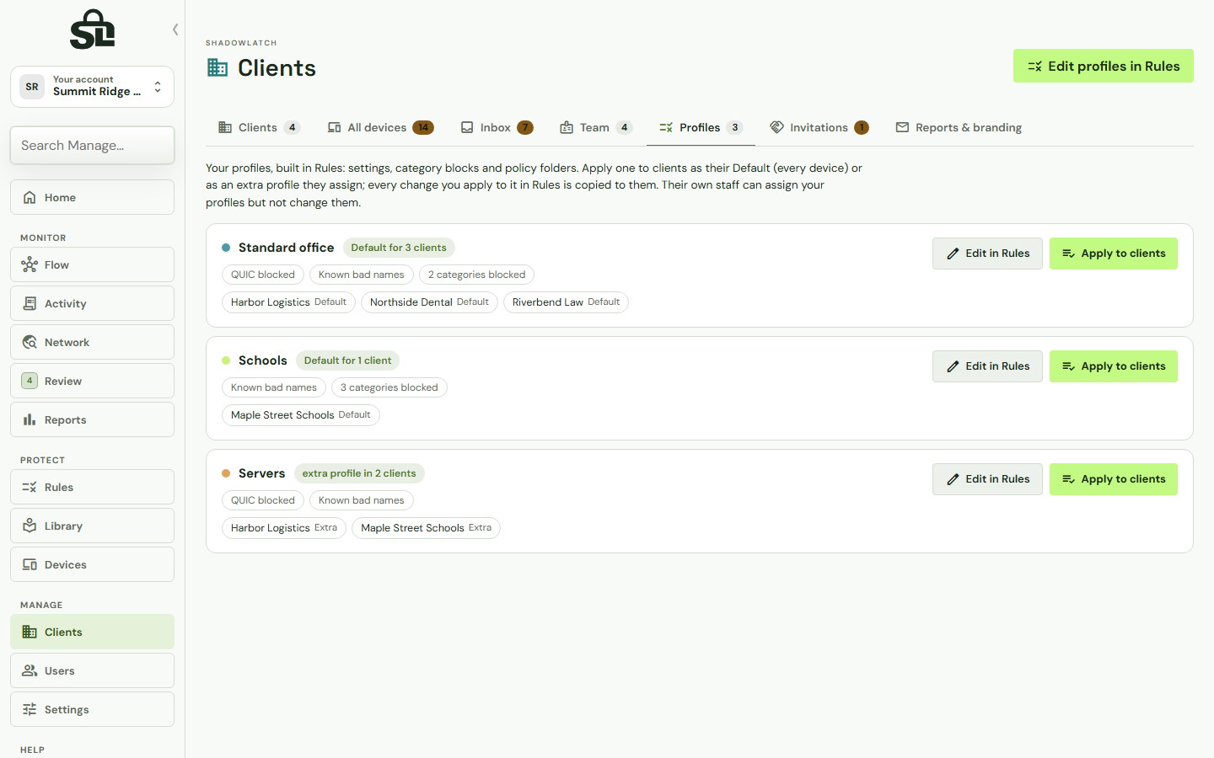Click the Default for 3 clients badge
The image size is (1214, 758).
399,248
